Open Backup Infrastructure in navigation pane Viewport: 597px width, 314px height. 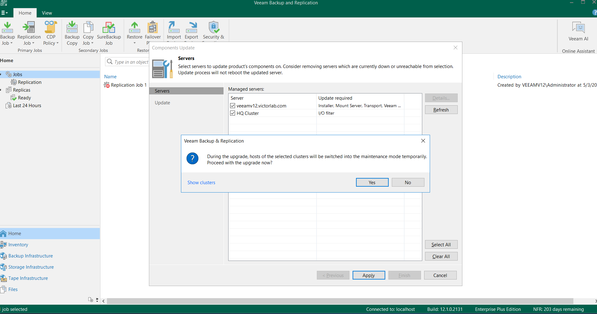coord(30,256)
